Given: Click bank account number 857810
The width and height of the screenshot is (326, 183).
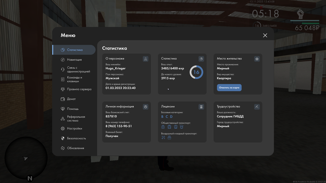Looking at the screenshot, I should pos(111,116).
